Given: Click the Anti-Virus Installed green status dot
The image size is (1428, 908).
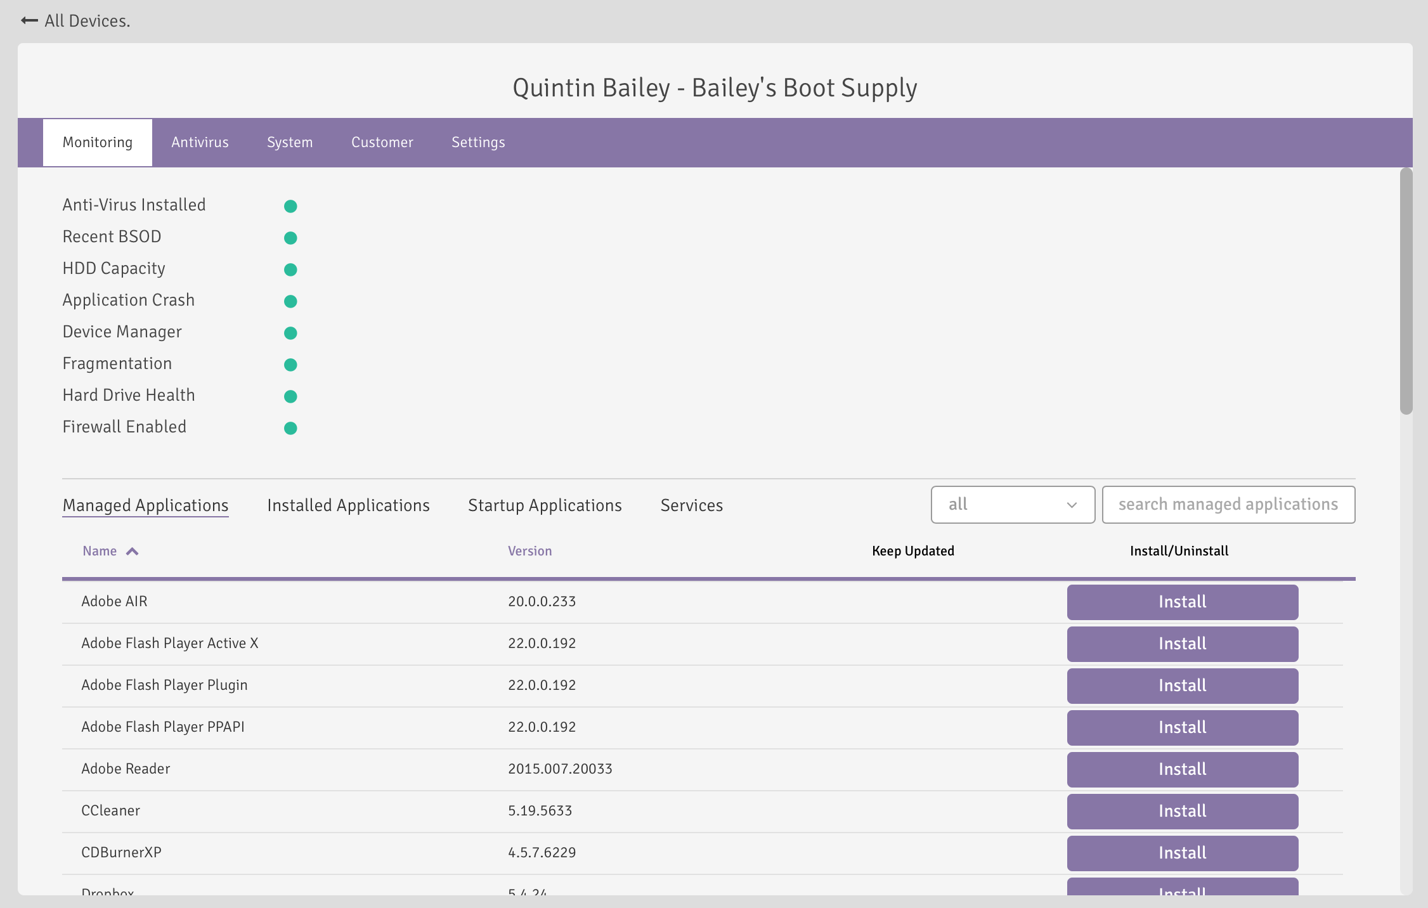Looking at the screenshot, I should [290, 206].
